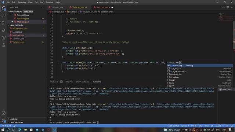Screen dimensions: 235x132
Task: Click the Java Process terminal entry
Action: click(x=226, y=89)
